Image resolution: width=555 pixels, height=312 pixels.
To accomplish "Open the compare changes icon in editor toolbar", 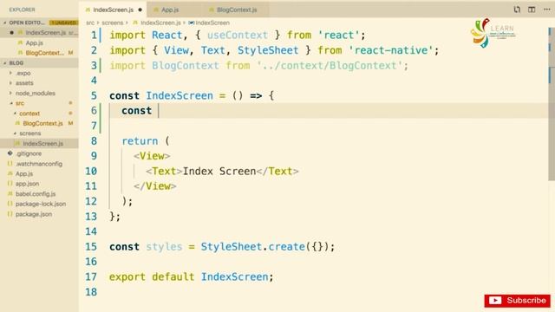I will click(517, 10).
